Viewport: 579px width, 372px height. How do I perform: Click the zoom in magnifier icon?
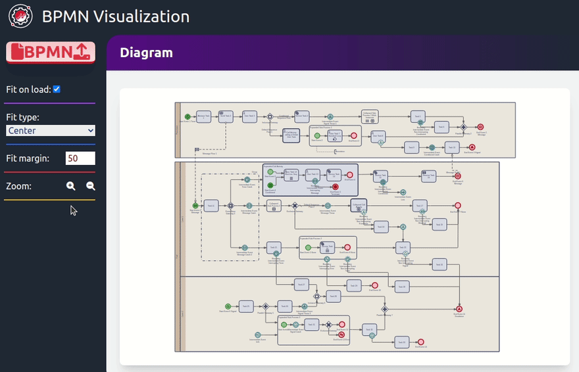[x=71, y=186]
